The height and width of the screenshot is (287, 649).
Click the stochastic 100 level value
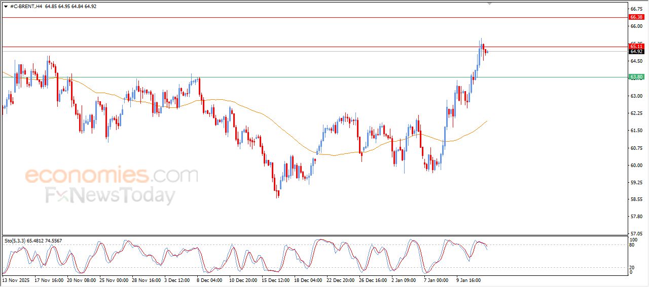tap(634, 239)
